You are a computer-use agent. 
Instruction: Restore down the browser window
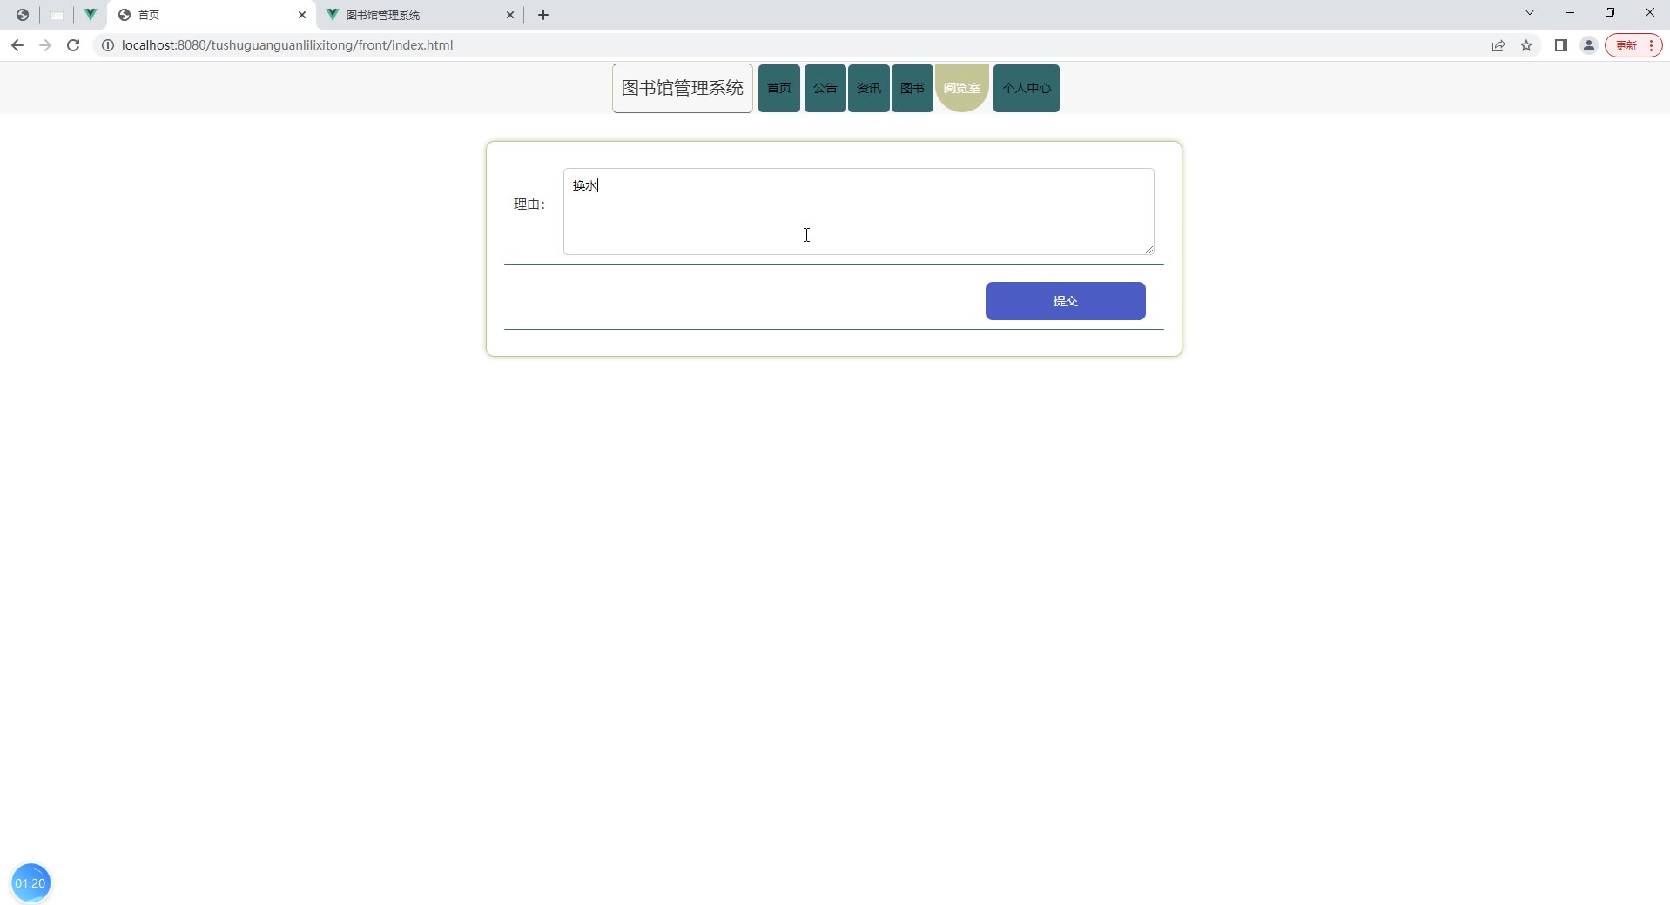click(x=1610, y=12)
